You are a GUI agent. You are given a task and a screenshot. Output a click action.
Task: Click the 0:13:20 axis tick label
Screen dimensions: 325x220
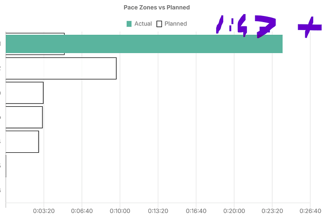click(158, 211)
